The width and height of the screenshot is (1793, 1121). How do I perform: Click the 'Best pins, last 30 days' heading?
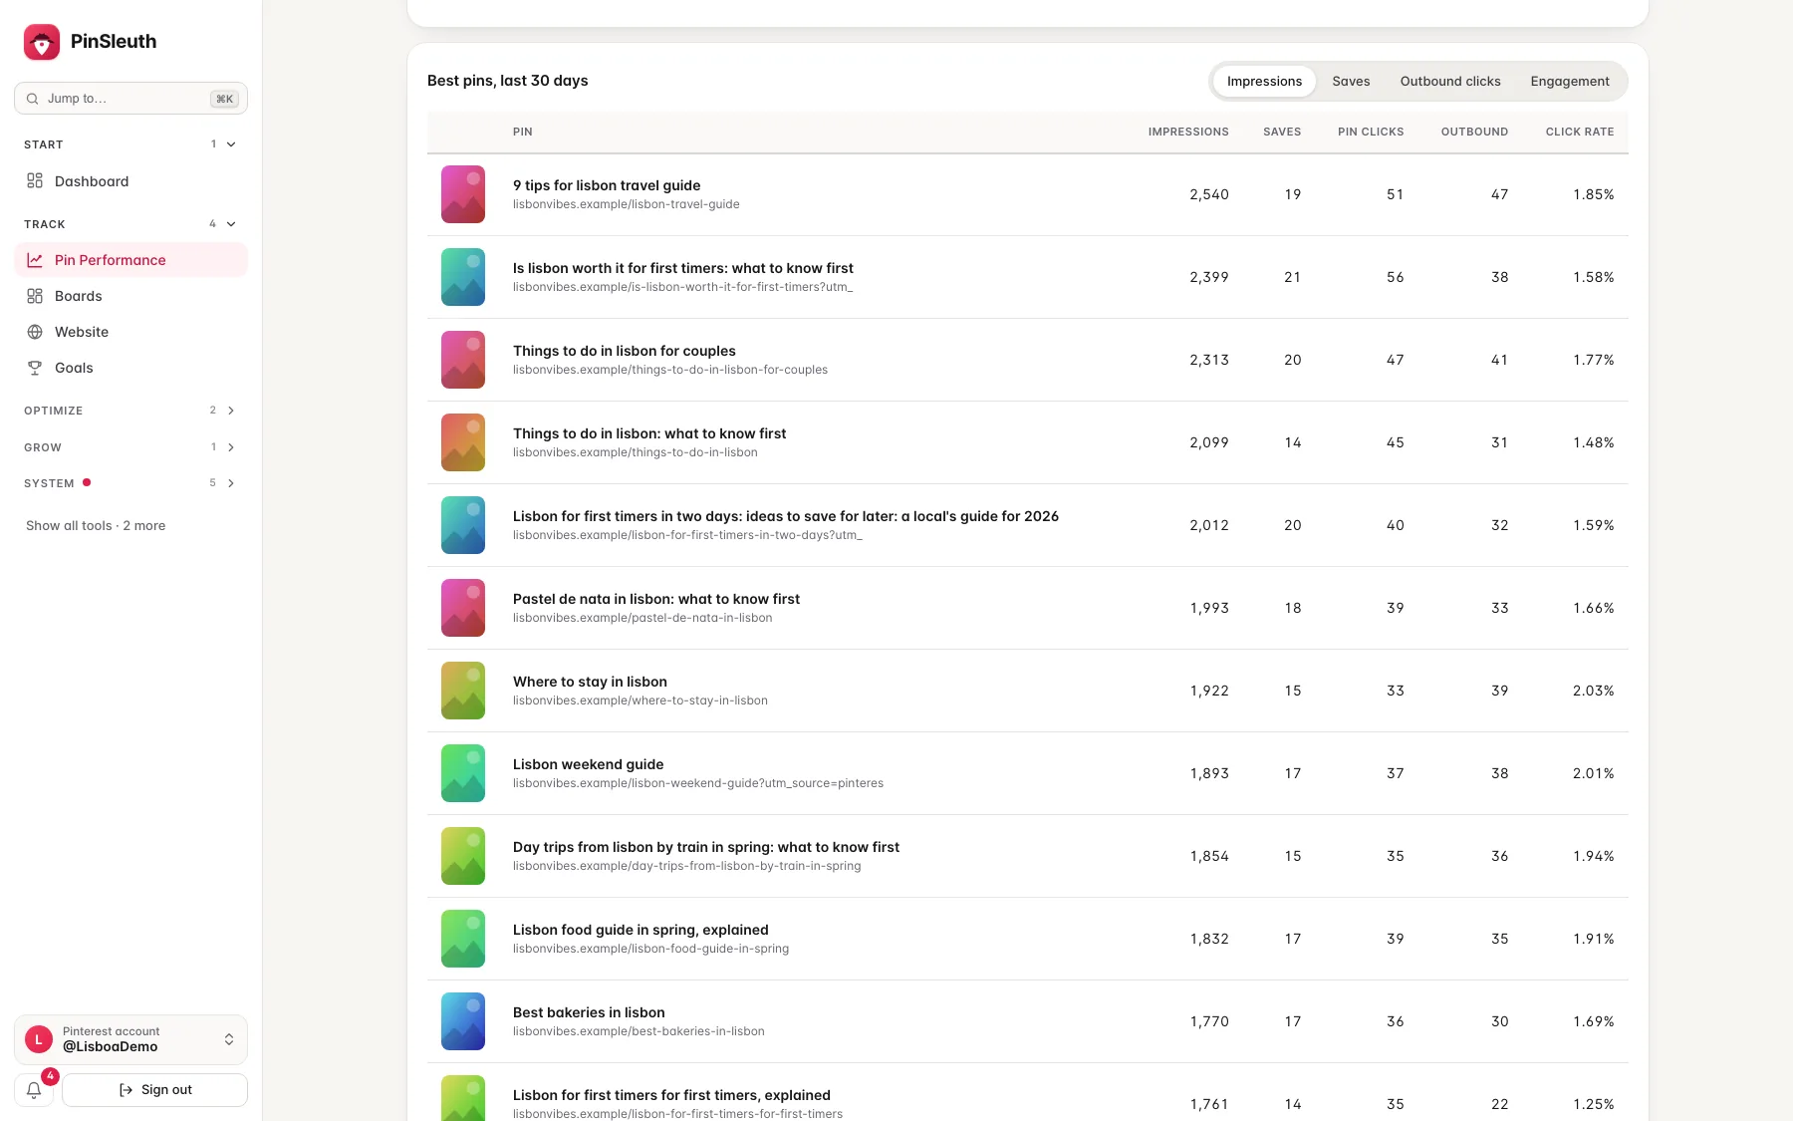pos(507,81)
